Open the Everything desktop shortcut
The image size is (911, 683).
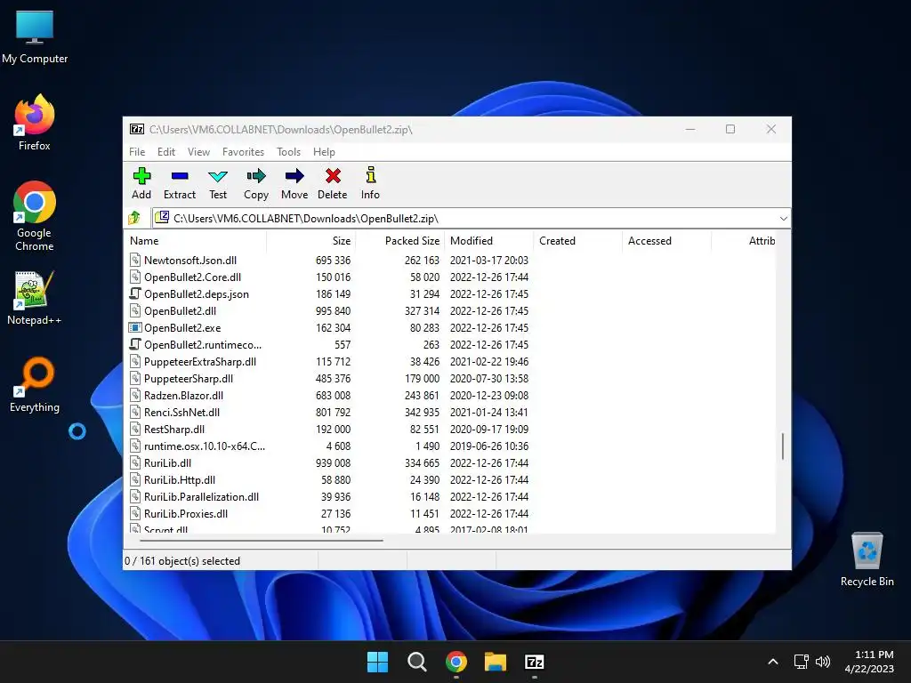point(35,384)
